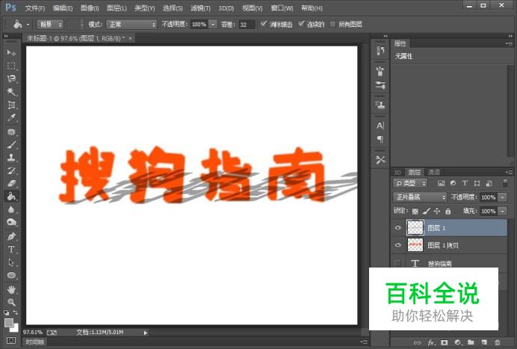Open the options bar opacity arrow
This screenshot has width=517, height=349.
click(213, 25)
